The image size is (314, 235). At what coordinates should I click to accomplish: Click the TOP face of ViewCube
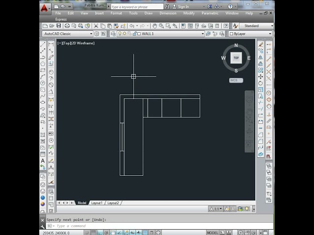coord(236,58)
